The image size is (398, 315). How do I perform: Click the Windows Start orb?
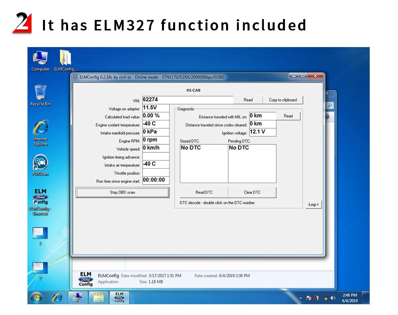click(x=36, y=297)
